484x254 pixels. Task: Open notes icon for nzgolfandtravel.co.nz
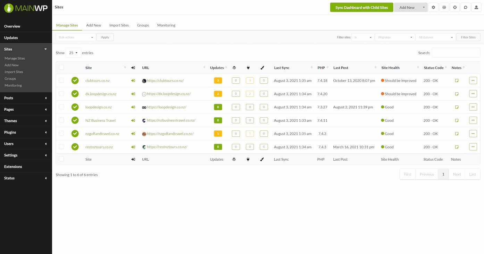pos(457,134)
